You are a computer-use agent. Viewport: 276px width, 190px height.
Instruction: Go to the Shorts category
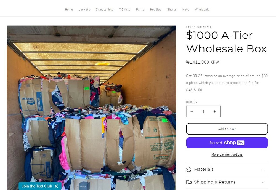tap(172, 9)
